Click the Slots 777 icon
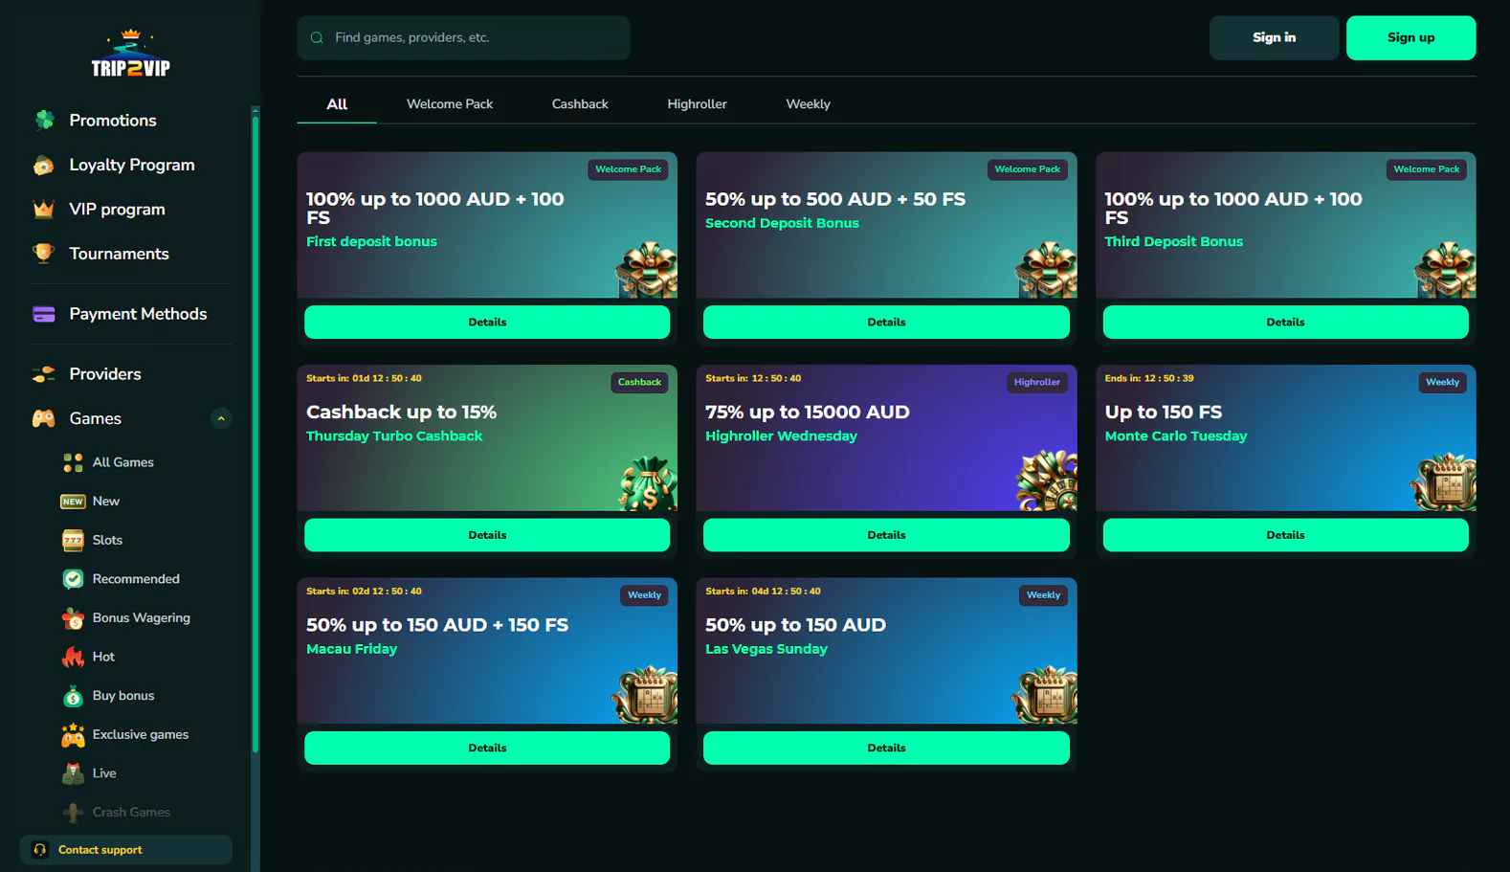Image resolution: width=1510 pixels, height=872 pixels. pyautogui.click(x=73, y=541)
